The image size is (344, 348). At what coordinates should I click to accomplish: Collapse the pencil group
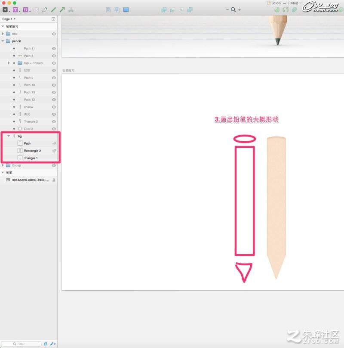click(3, 41)
